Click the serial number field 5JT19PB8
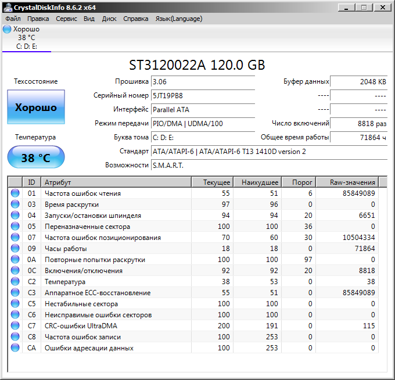 coord(202,95)
